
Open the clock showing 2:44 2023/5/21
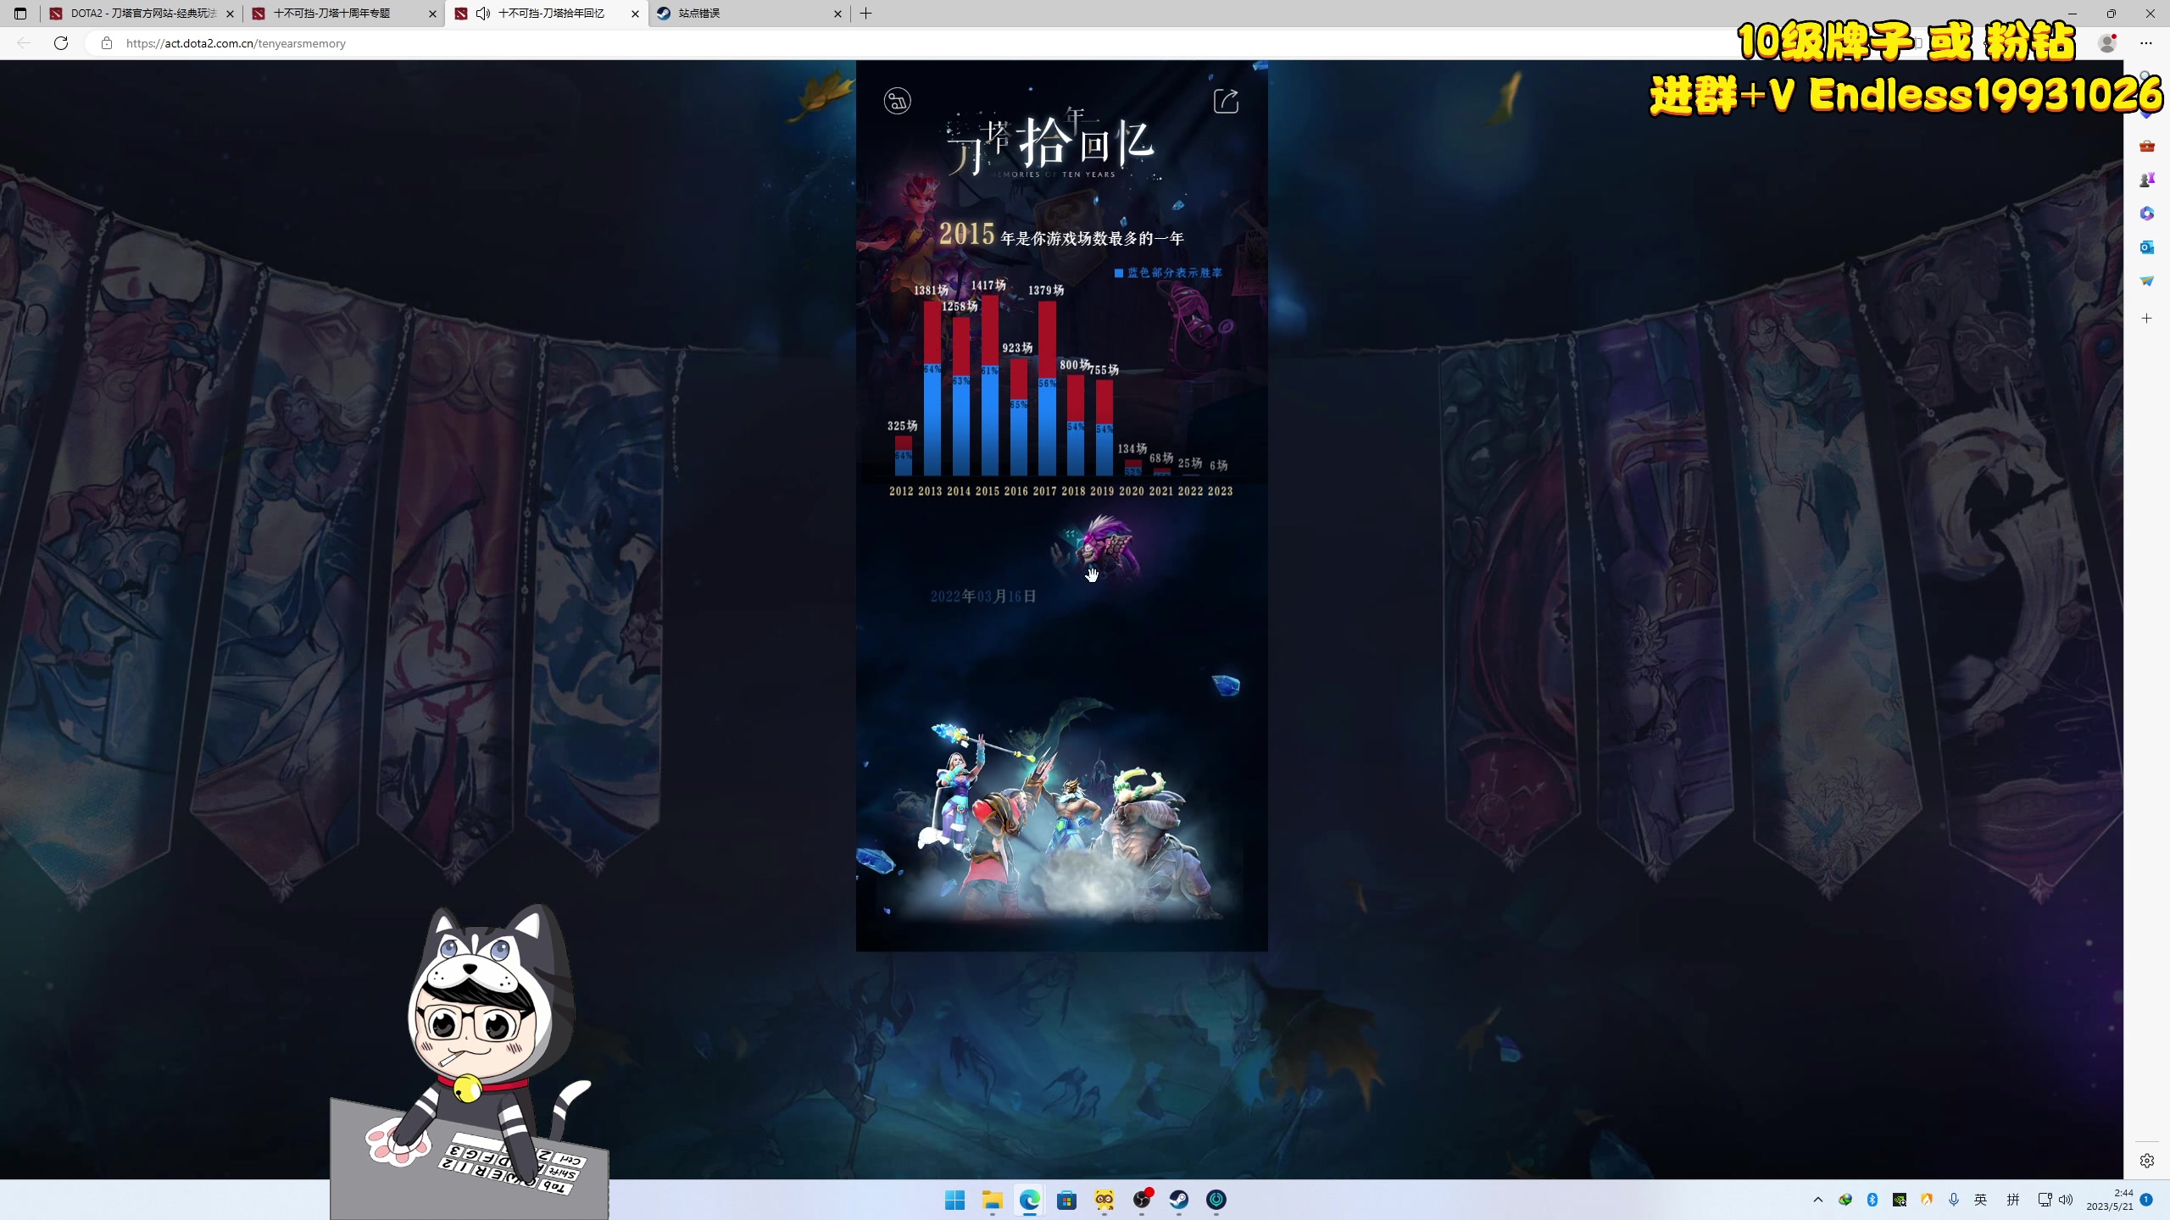point(2109,1200)
